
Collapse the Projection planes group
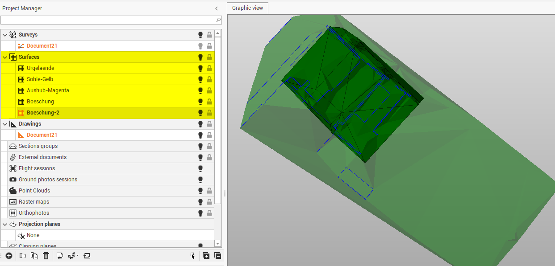point(5,224)
